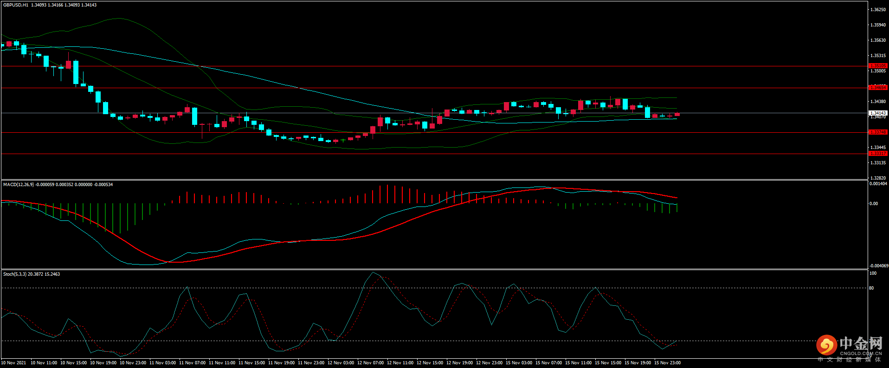Click the 12 Nov 07:00 time label
Viewport: 889px width, 368px height.
point(371,363)
